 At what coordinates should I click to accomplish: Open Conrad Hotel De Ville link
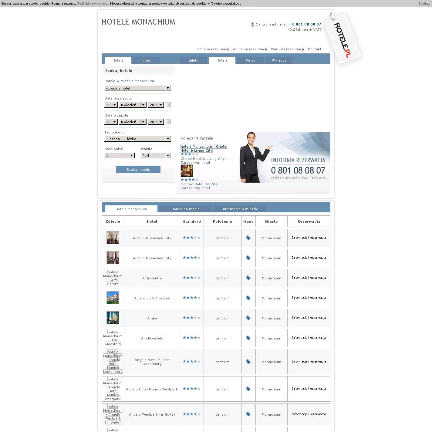coord(199,184)
